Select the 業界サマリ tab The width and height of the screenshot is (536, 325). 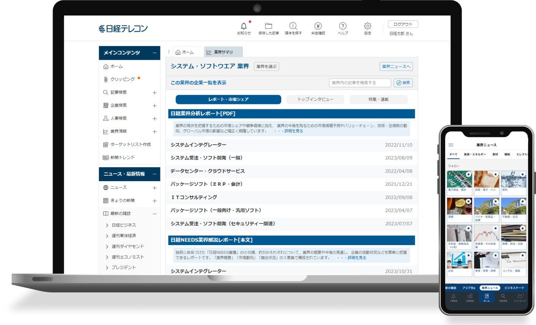click(x=223, y=52)
